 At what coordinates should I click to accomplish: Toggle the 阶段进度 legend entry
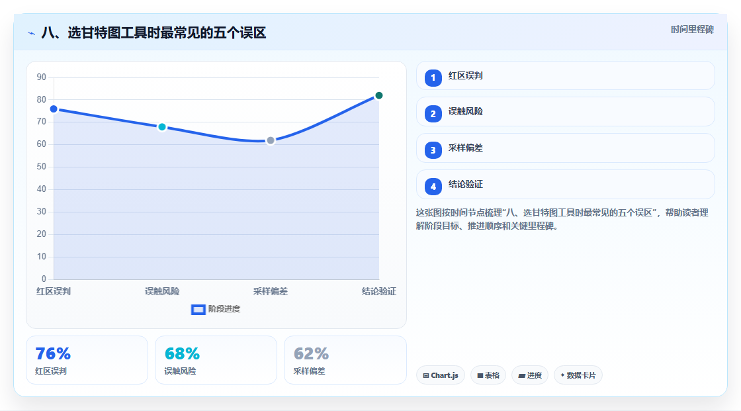click(x=216, y=309)
